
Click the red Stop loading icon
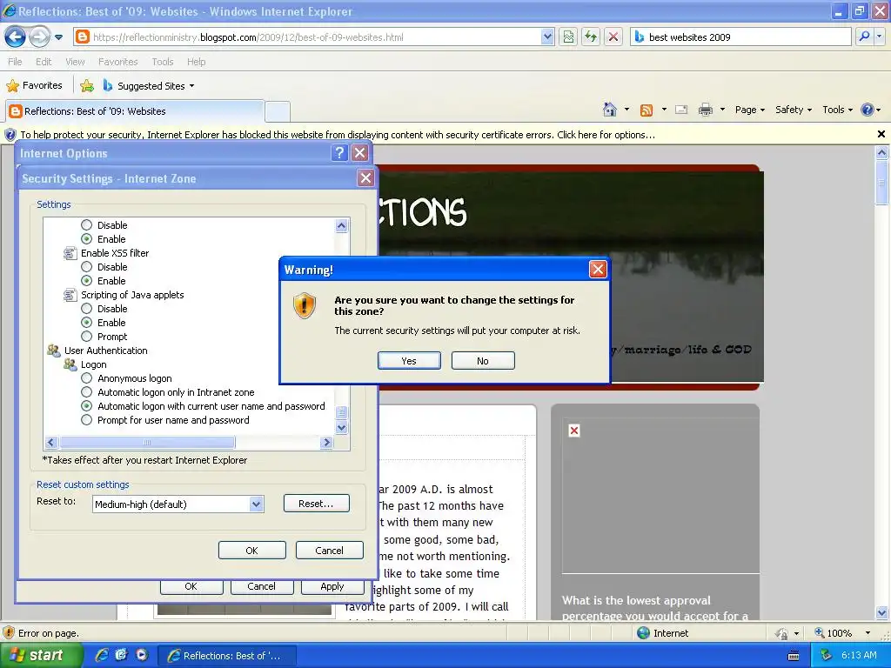(613, 37)
